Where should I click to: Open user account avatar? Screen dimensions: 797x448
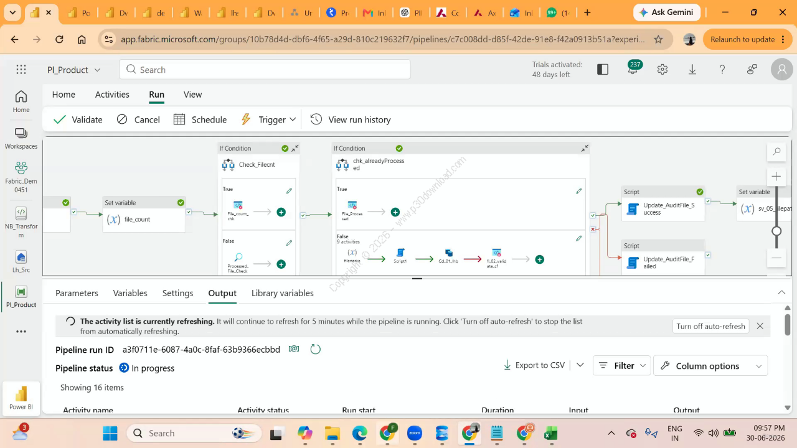tap(782, 70)
